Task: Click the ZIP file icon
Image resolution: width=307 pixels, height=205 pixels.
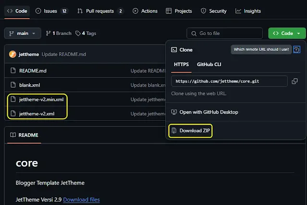Action: point(174,130)
